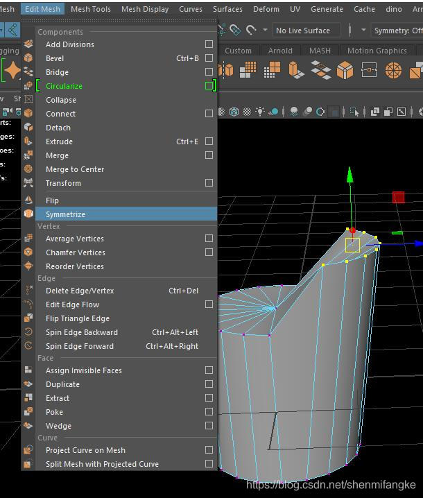Click the Project Curve on Mesh icon
This screenshot has height=498, width=423.
(x=28, y=450)
